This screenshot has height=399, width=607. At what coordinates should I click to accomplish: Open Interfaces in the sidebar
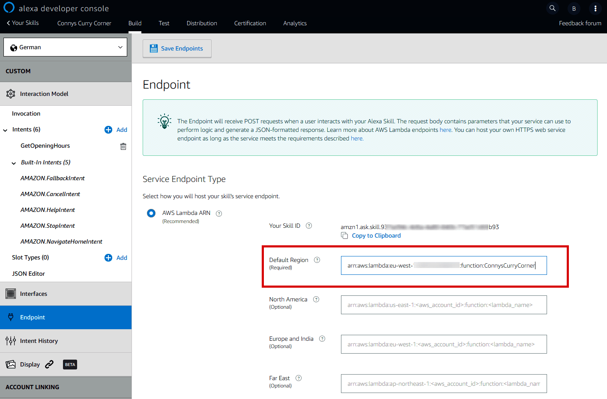click(33, 294)
